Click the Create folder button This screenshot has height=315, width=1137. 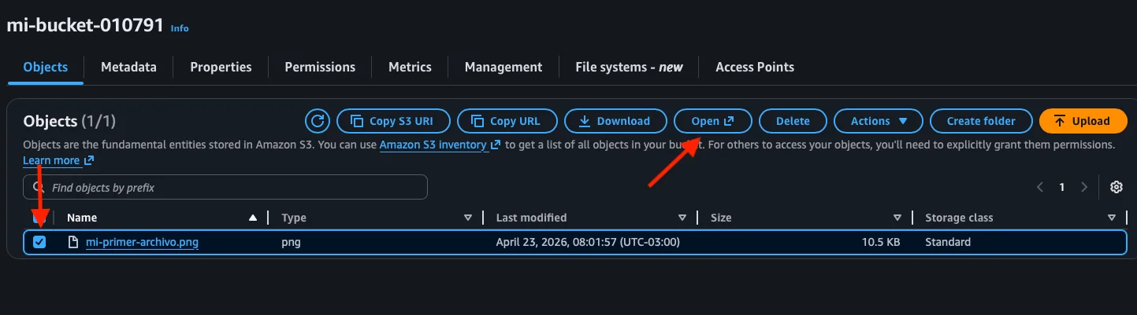pyautogui.click(x=981, y=121)
